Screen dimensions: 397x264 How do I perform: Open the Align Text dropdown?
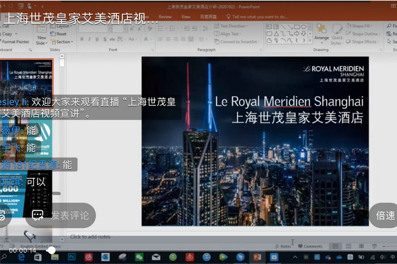pyautogui.click(x=227, y=33)
